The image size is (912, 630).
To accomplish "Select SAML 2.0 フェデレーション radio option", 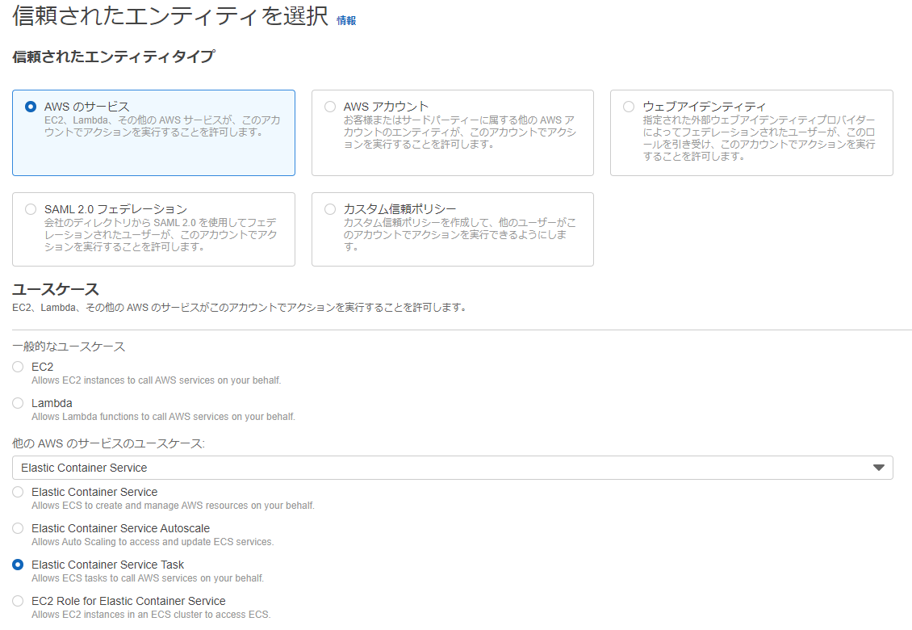I will (x=30, y=209).
